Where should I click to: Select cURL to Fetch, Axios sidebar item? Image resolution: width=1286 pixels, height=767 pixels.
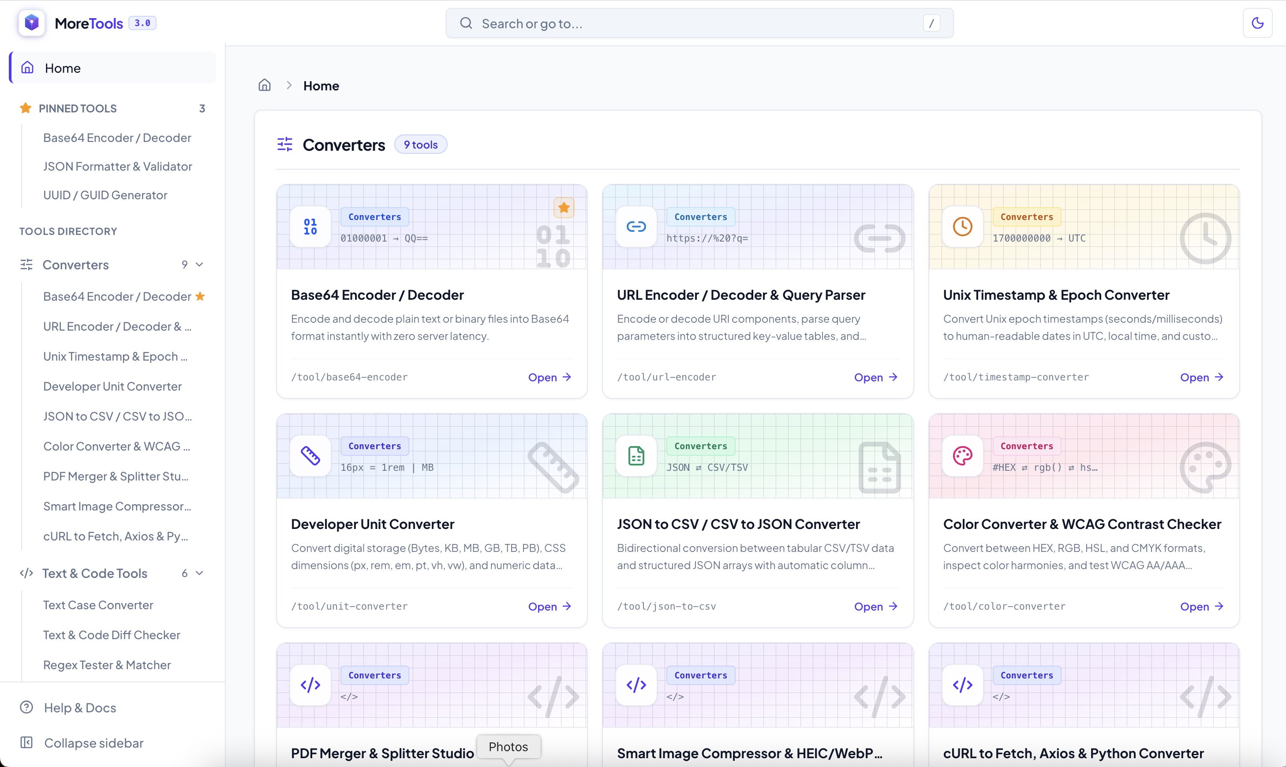pyautogui.click(x=115, y=536)
